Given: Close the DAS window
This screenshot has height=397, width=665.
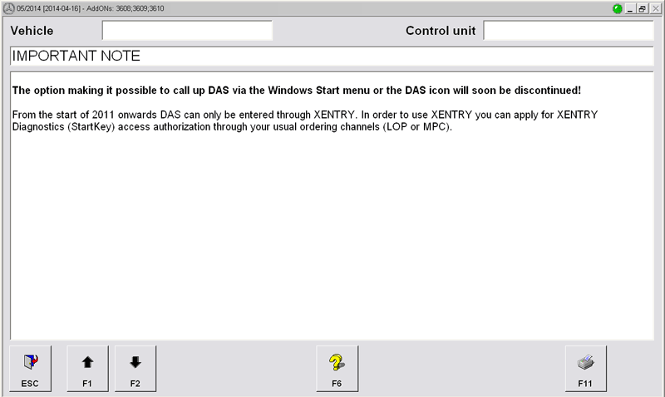Looking at the screenshot, I should point(655,9).
